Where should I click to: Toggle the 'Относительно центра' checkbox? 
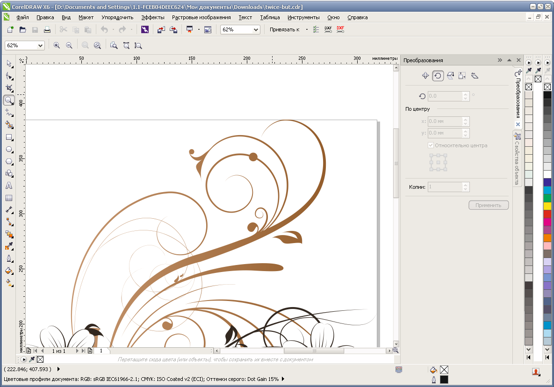431,145
